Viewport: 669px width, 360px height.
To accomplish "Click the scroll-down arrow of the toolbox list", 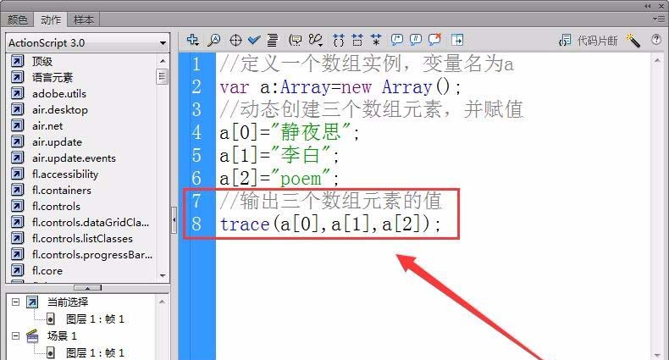I will pos(163,276).
